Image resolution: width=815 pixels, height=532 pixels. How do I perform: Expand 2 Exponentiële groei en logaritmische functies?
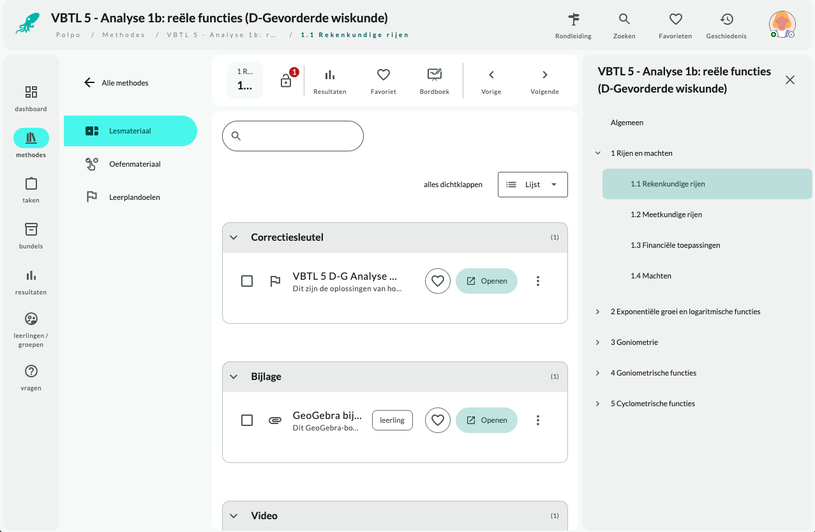[x=598, y=312]
